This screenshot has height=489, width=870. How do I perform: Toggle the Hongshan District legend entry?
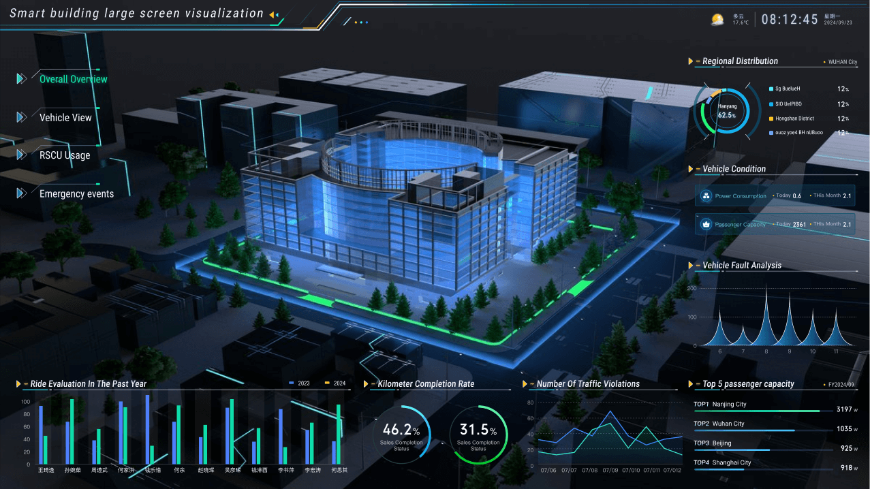pos(794,119)
